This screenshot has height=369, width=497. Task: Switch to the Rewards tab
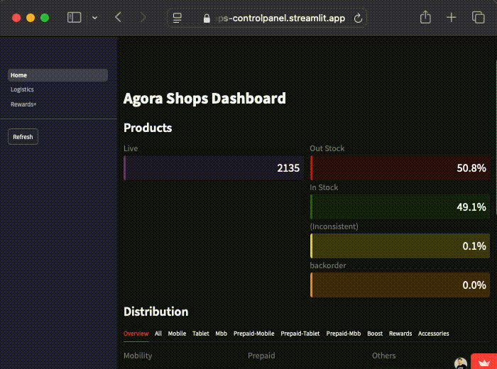[400, 334]
